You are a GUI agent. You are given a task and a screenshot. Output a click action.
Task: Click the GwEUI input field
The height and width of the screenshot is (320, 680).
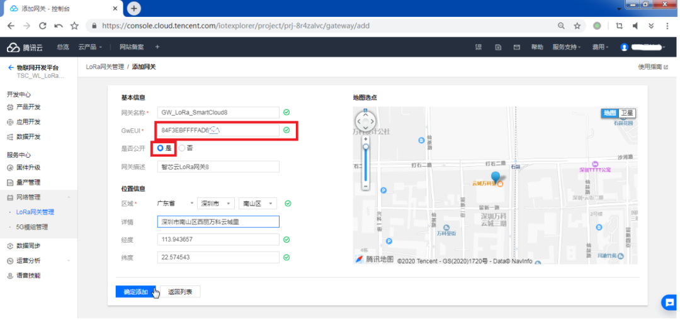[x=218, y=130]
